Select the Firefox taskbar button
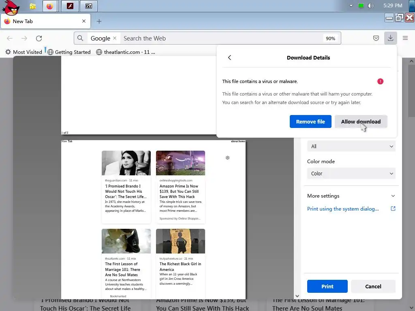The height and width of the screenshot is (311, 415). click(50, 6)
